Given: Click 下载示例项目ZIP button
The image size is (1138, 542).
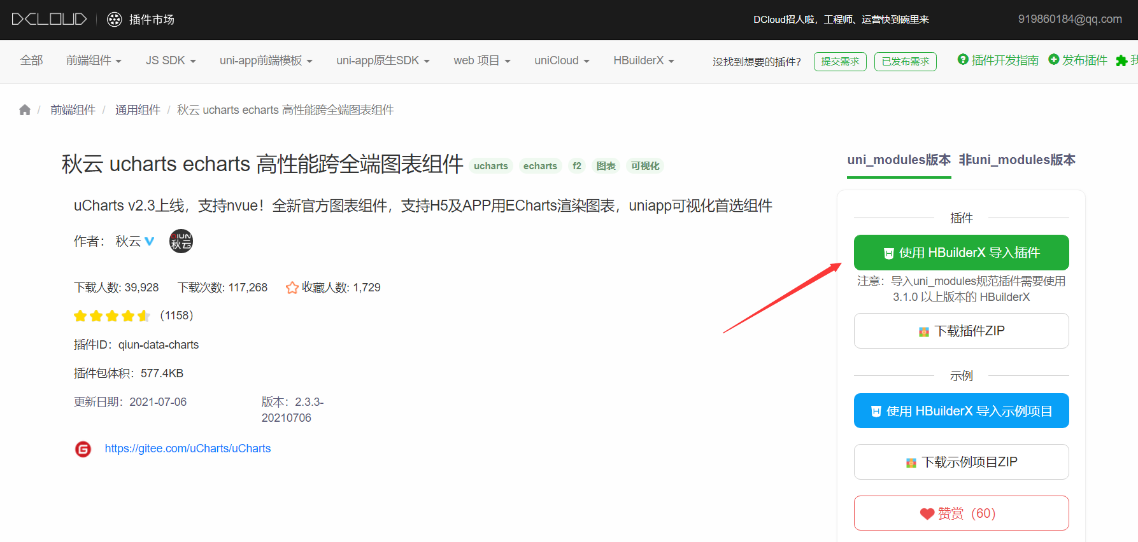Looking at the screenshot, I should tap(962, 462).
